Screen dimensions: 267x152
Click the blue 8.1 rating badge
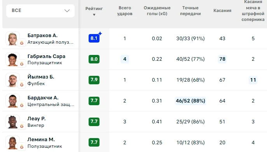(94, 38)
